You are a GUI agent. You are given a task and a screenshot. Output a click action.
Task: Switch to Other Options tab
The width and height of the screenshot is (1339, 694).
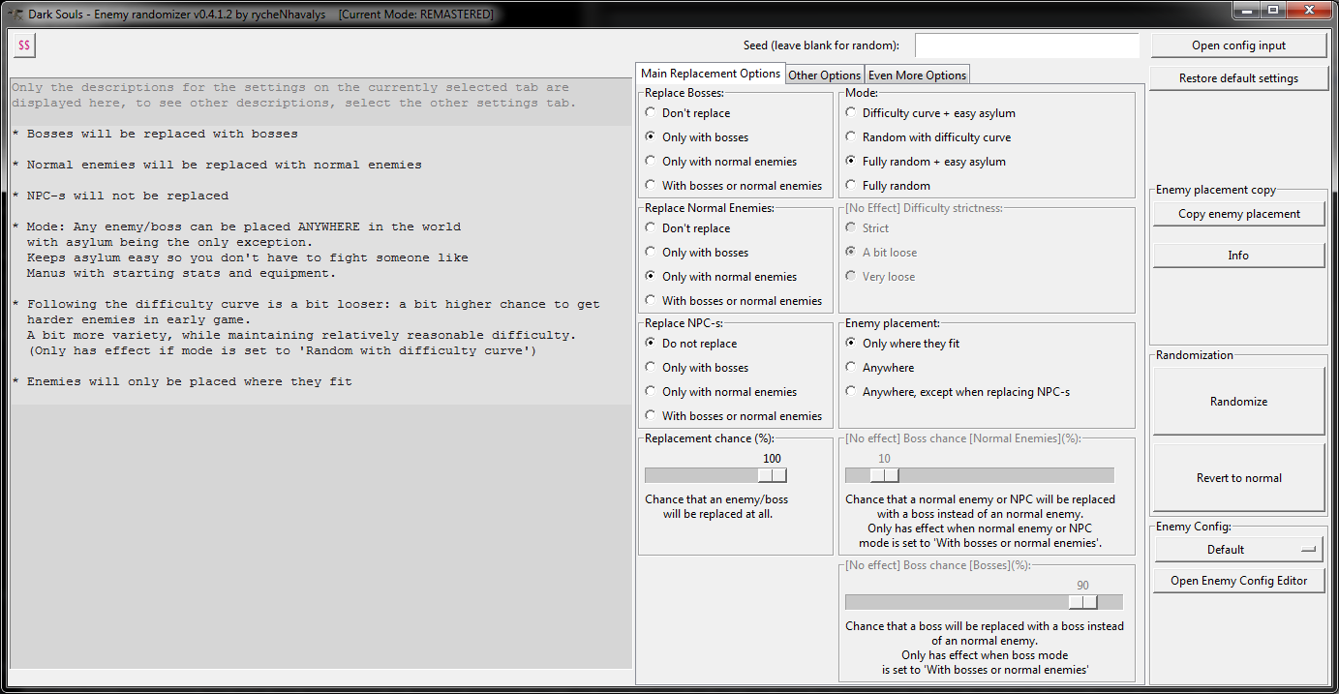(x=824, y=75)
